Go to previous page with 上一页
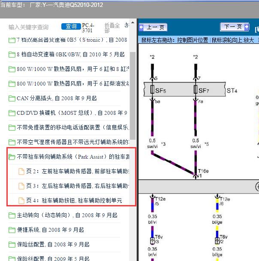 pos(153,27)
